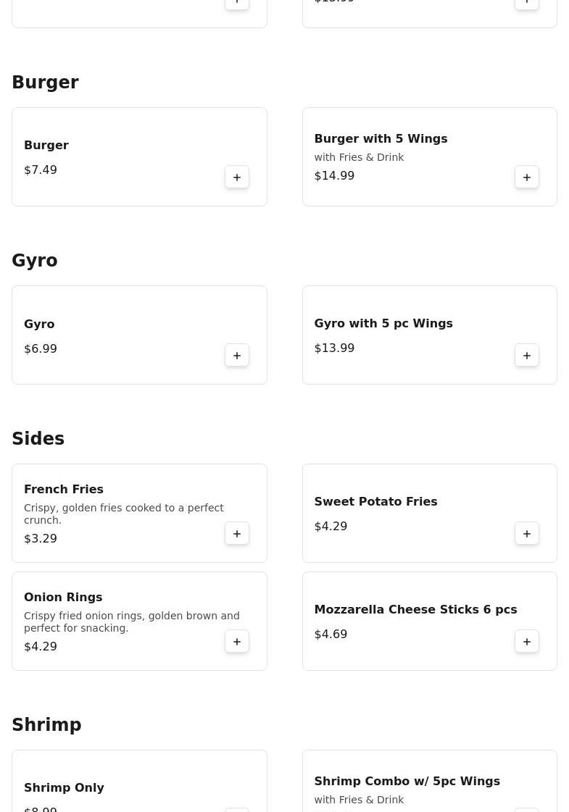Add Gyro with 5 pc Wings via plus
This screenshot has height=812, width=569.
click(x=527, y=356)
